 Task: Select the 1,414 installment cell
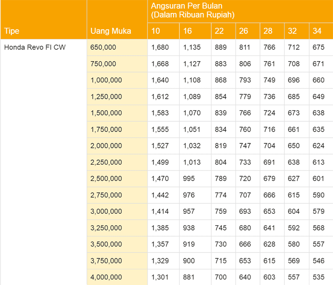point(160,212)
